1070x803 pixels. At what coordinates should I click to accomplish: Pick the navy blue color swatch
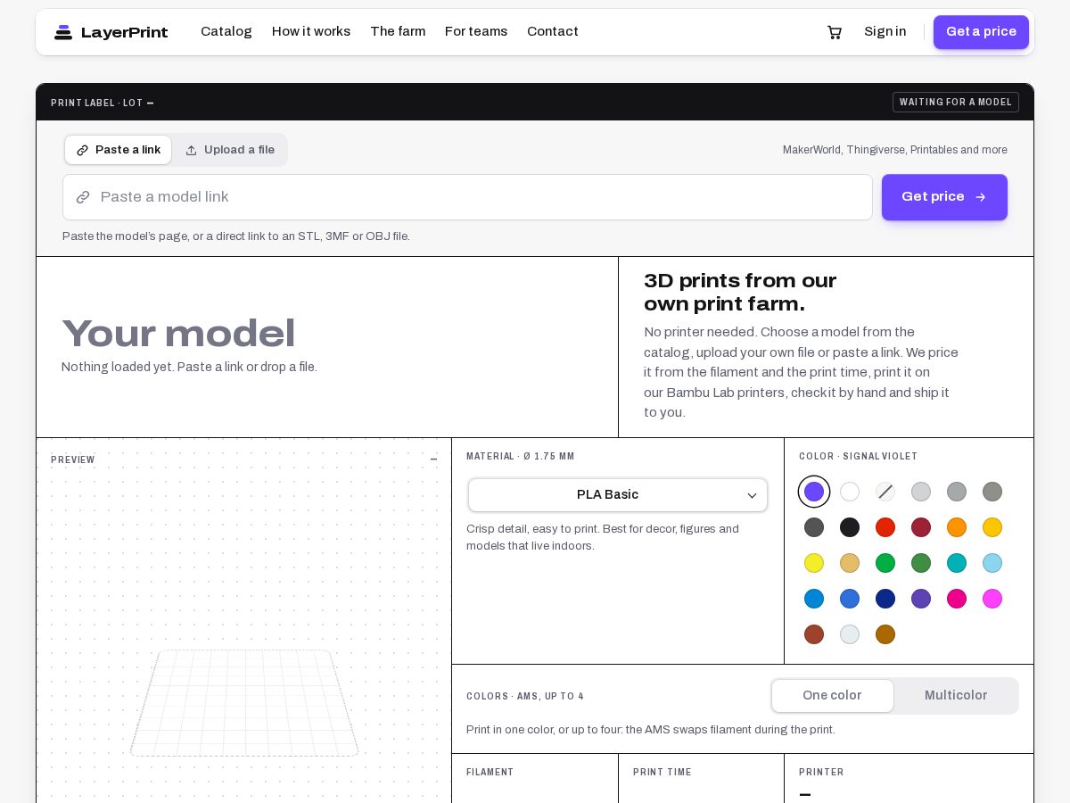tap(885, 599)
